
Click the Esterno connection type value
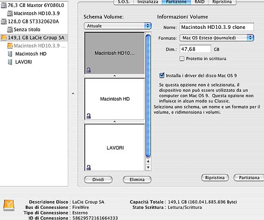[x=80, y=213]
